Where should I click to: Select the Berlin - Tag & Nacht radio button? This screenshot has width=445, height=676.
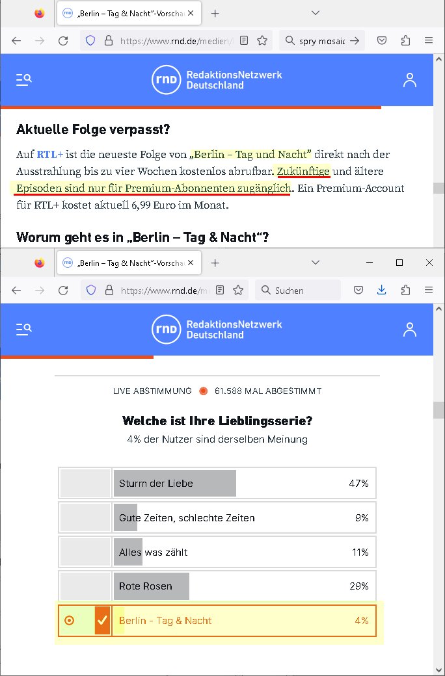click(x=69, y=620)
